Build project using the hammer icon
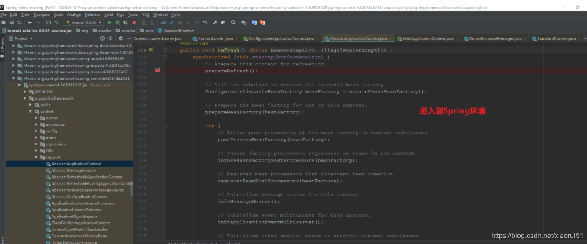Viewport: 587px width, 244px height. (x=56, y=22)
